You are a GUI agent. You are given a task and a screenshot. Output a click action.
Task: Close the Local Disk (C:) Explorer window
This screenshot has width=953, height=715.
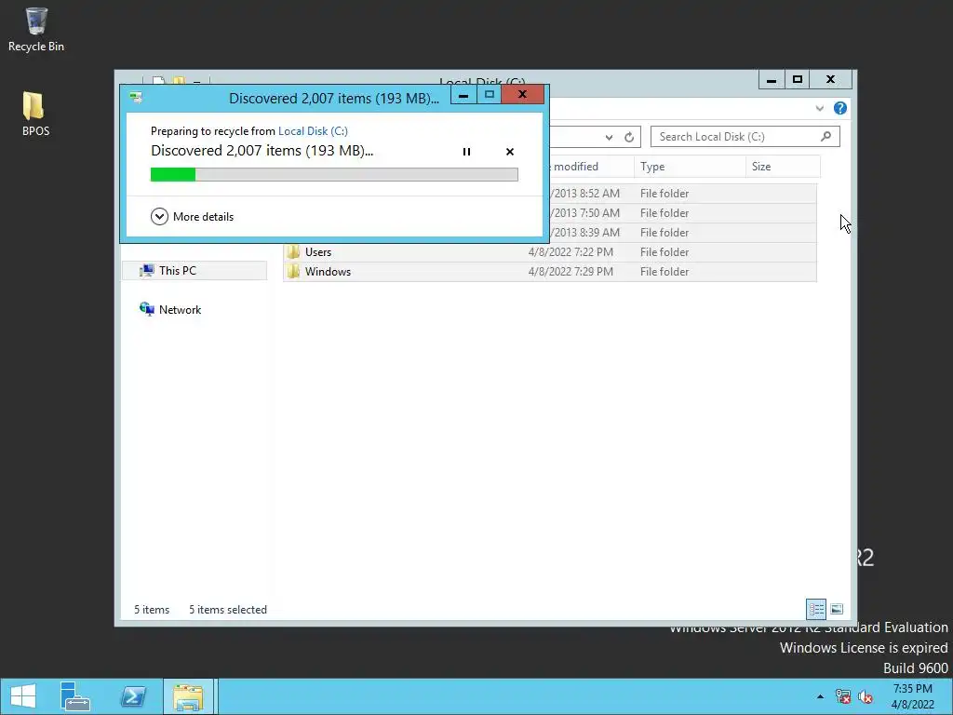click(x=830, y=80)
